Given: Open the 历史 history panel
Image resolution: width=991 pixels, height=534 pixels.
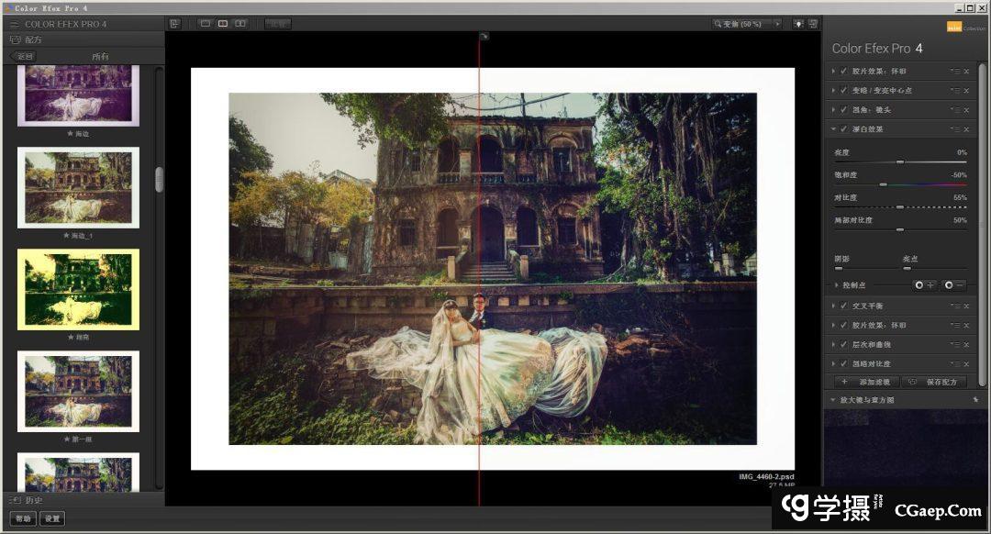Looking at the screenshot, I should pyautogui.click(x=33, y=500).
